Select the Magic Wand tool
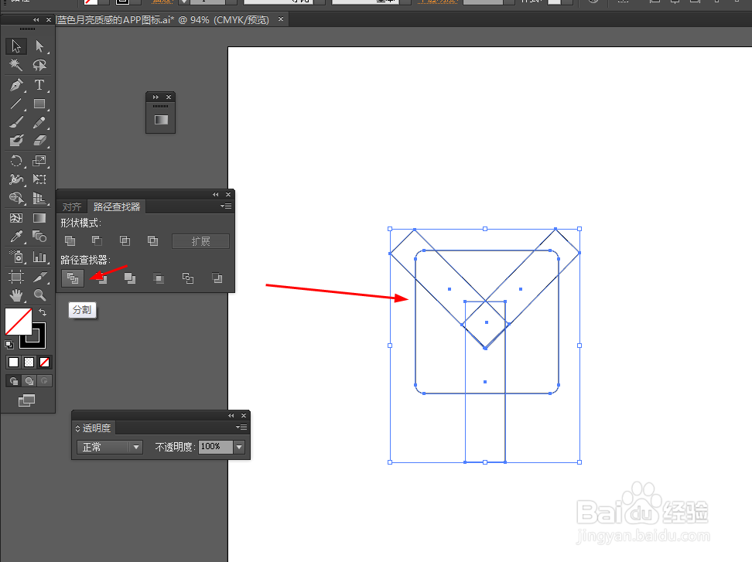Viewport: 752px width, 562px height. [15, 65]
